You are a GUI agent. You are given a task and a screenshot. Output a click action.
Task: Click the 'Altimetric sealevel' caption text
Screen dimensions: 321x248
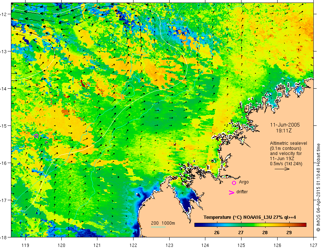[289, 143]
